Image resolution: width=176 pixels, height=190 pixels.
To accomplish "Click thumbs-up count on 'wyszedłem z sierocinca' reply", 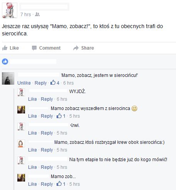I will click(61, 116).
